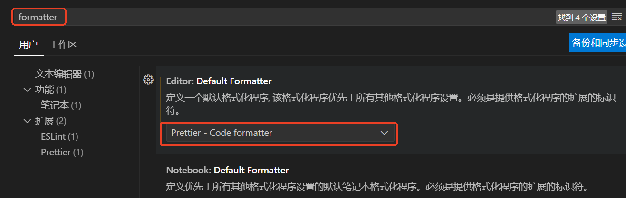Viewport: 626px width, 198px height.
Task: Click the Editor: Default Formatter setting title
Action: click(x=219, y=81)
